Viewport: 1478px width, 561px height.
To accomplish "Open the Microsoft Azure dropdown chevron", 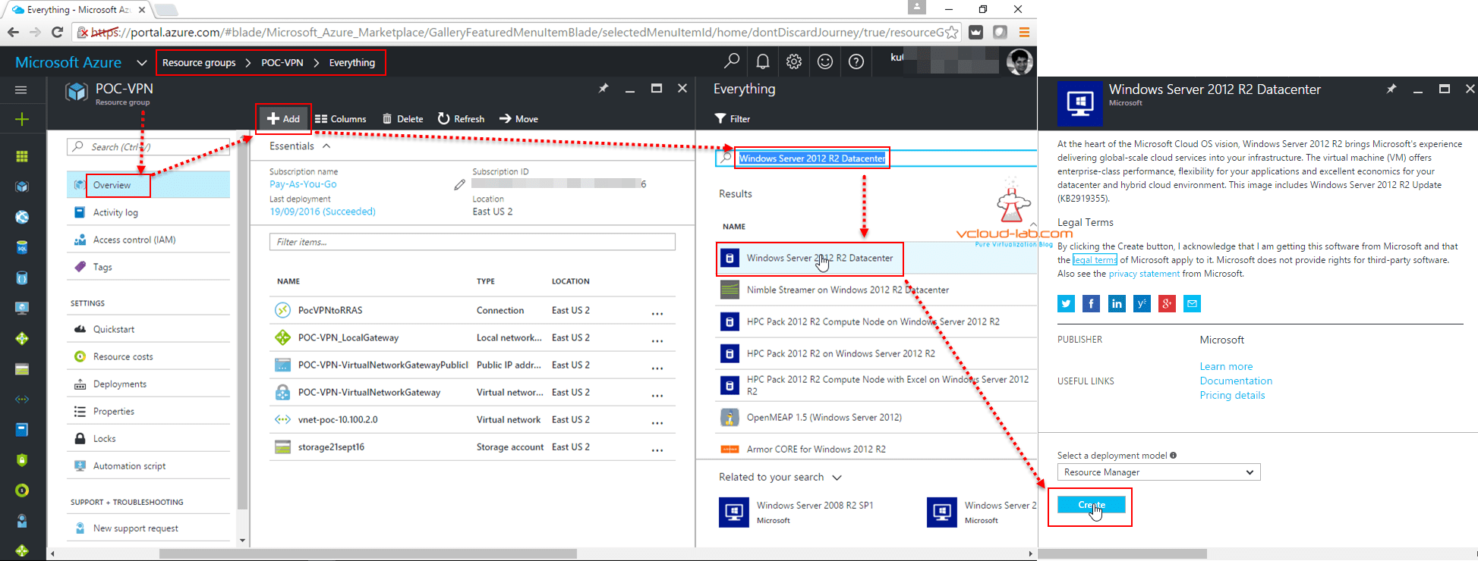I will pos(141,62).
